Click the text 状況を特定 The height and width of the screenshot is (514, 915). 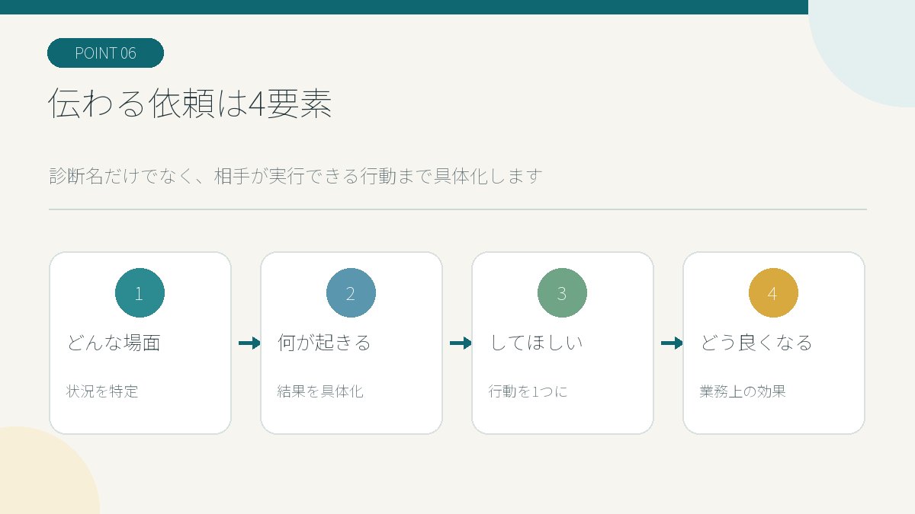[102, 391]
